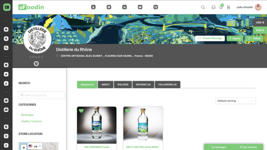
Task: Click the five-star rating under the store logo
Action: coord(36,57)
